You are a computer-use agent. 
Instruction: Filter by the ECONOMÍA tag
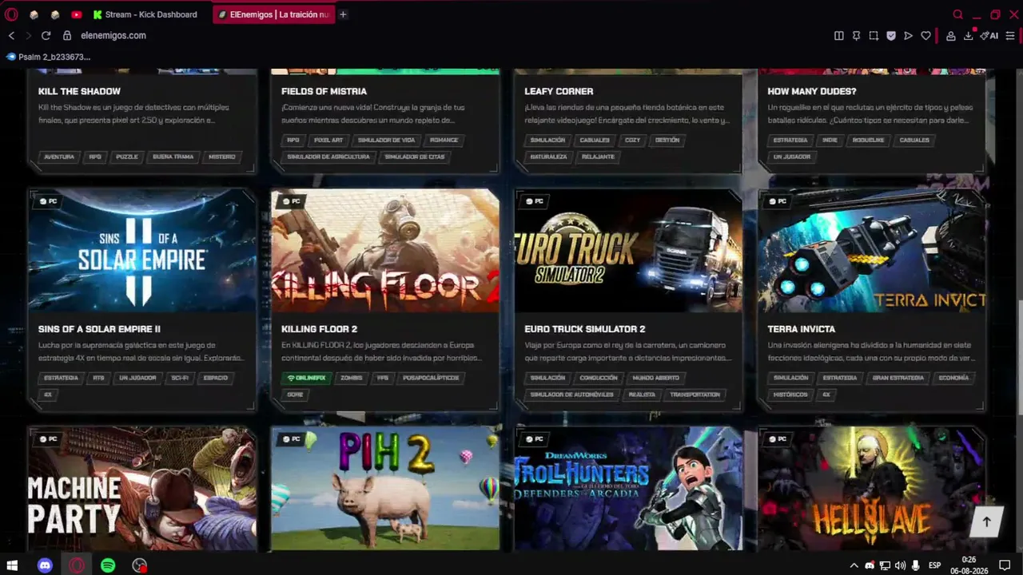pyautogui.click(x=953, y=378)
